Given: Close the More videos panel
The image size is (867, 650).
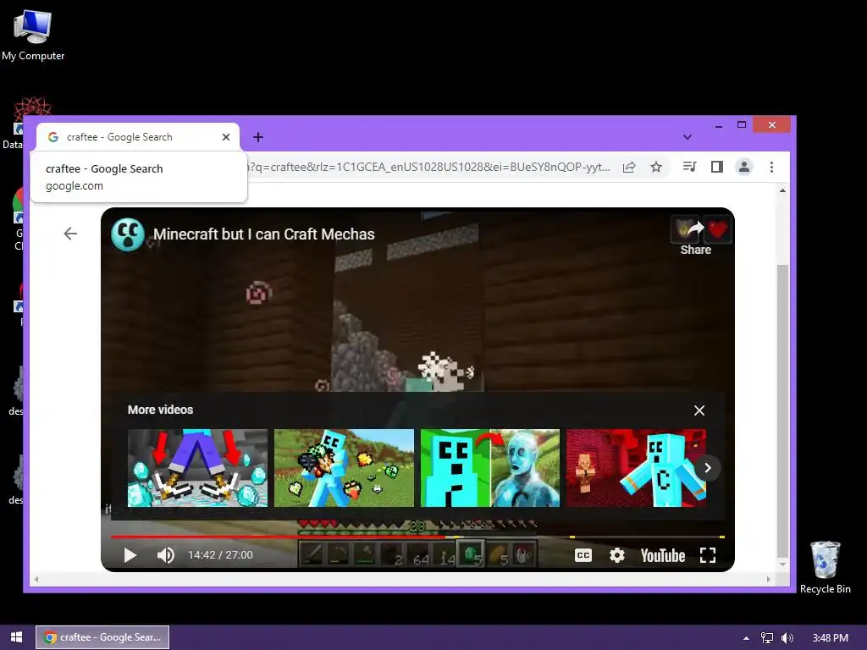Looking at the screenshot, I should (x=699, y=410).
